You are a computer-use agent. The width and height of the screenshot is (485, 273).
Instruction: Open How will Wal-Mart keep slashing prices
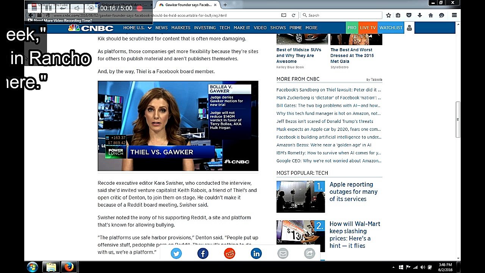[355, 235]
